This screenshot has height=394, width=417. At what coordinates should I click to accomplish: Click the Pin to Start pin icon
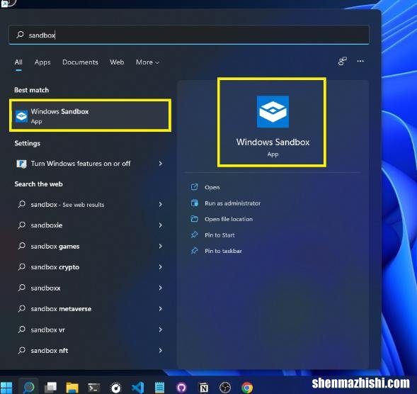pyautogui.click(x=195, y=235)
